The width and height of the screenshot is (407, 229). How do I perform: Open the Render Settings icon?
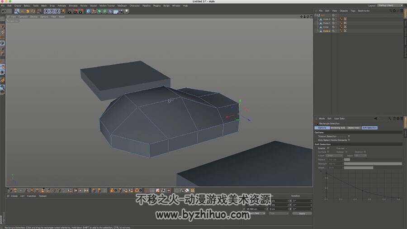pyautogui.click(x=81, y=11)
